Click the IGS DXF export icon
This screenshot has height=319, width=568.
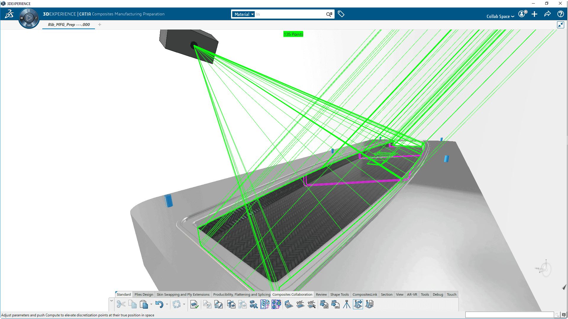pyautogui.click(x=324, y=304)
